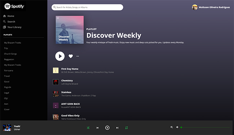Screen dimensions: 234x135
Task: Select the track Good Vibes Only
Action: 70,116
